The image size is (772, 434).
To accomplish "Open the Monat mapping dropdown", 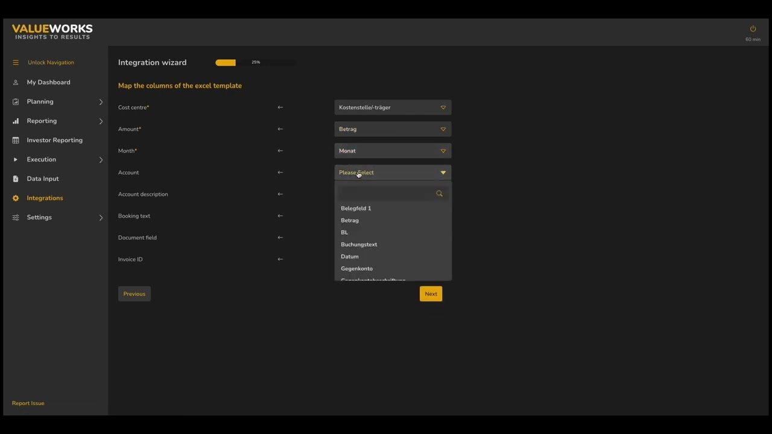I will [x=393, y=151].
